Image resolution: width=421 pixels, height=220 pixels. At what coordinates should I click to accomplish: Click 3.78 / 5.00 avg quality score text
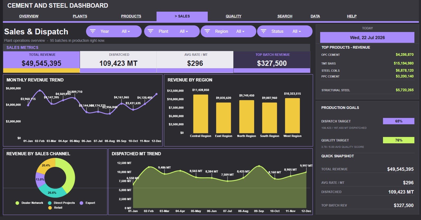coord(342,147)
